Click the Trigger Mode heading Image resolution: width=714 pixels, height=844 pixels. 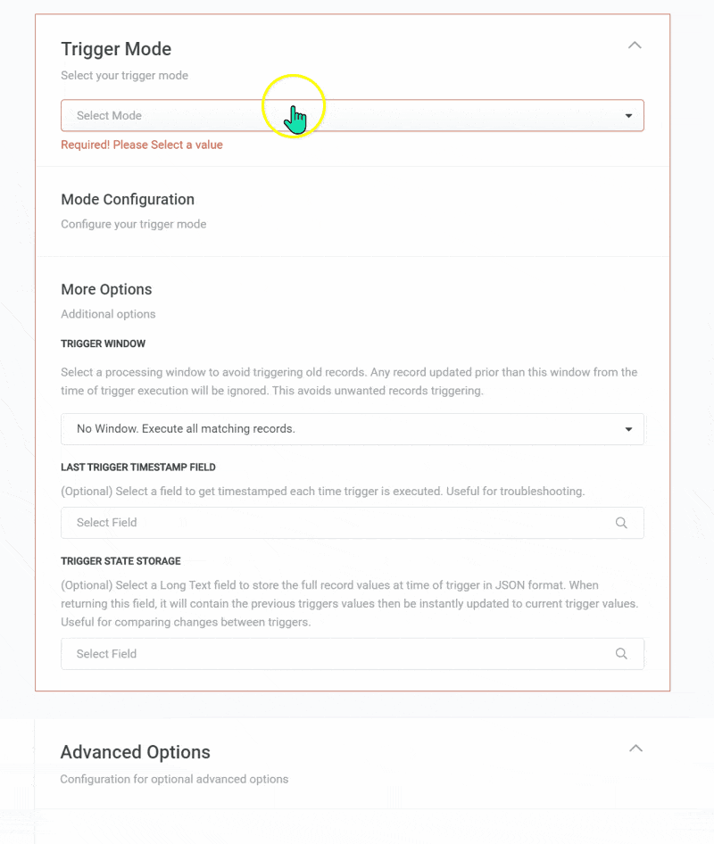(116, 49)
